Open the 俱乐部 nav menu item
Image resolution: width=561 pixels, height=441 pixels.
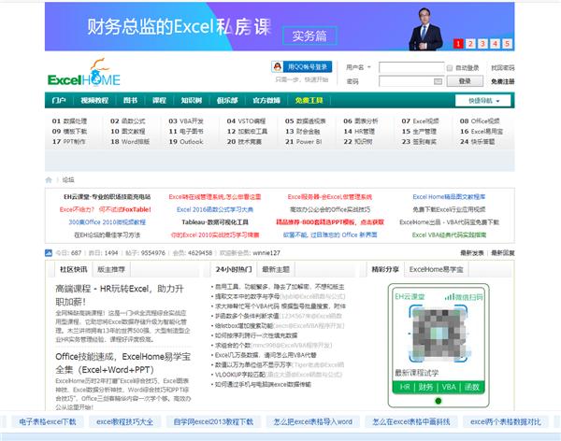coord(227,101)
